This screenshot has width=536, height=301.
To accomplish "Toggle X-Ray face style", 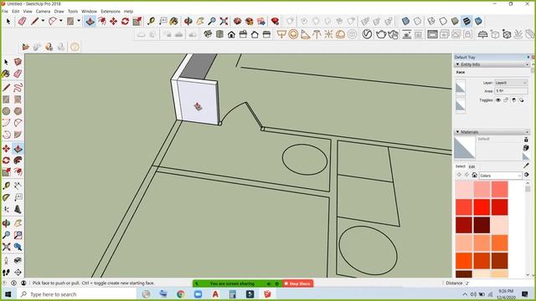I will coord(405,22).
